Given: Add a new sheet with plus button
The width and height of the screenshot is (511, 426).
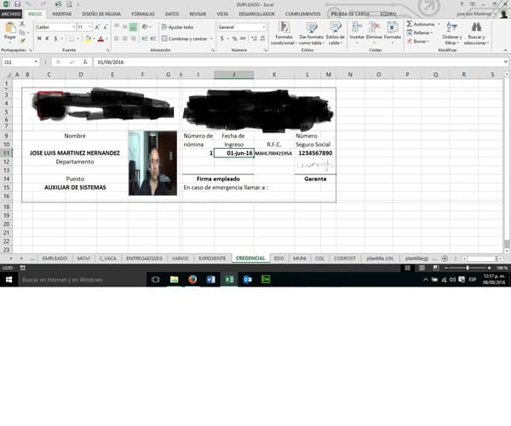Looking at the screenshot, I should (445, 258).
